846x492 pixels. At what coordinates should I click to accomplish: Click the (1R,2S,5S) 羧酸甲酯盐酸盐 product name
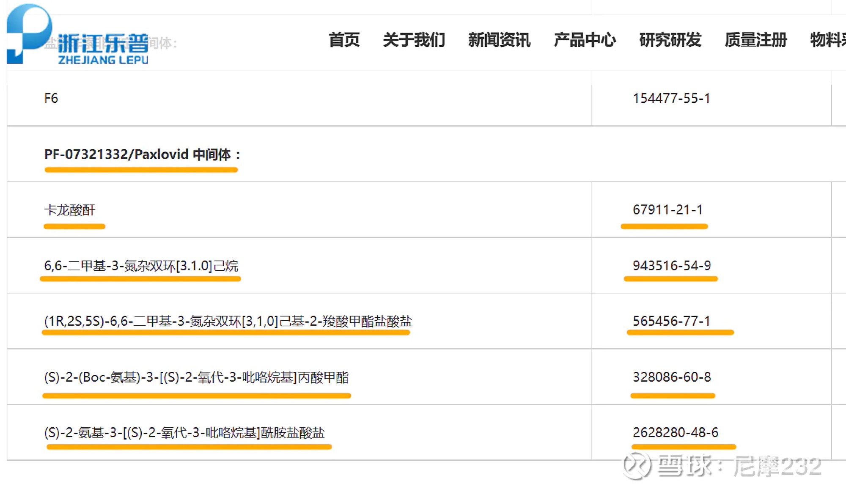[x=228, y=322]
